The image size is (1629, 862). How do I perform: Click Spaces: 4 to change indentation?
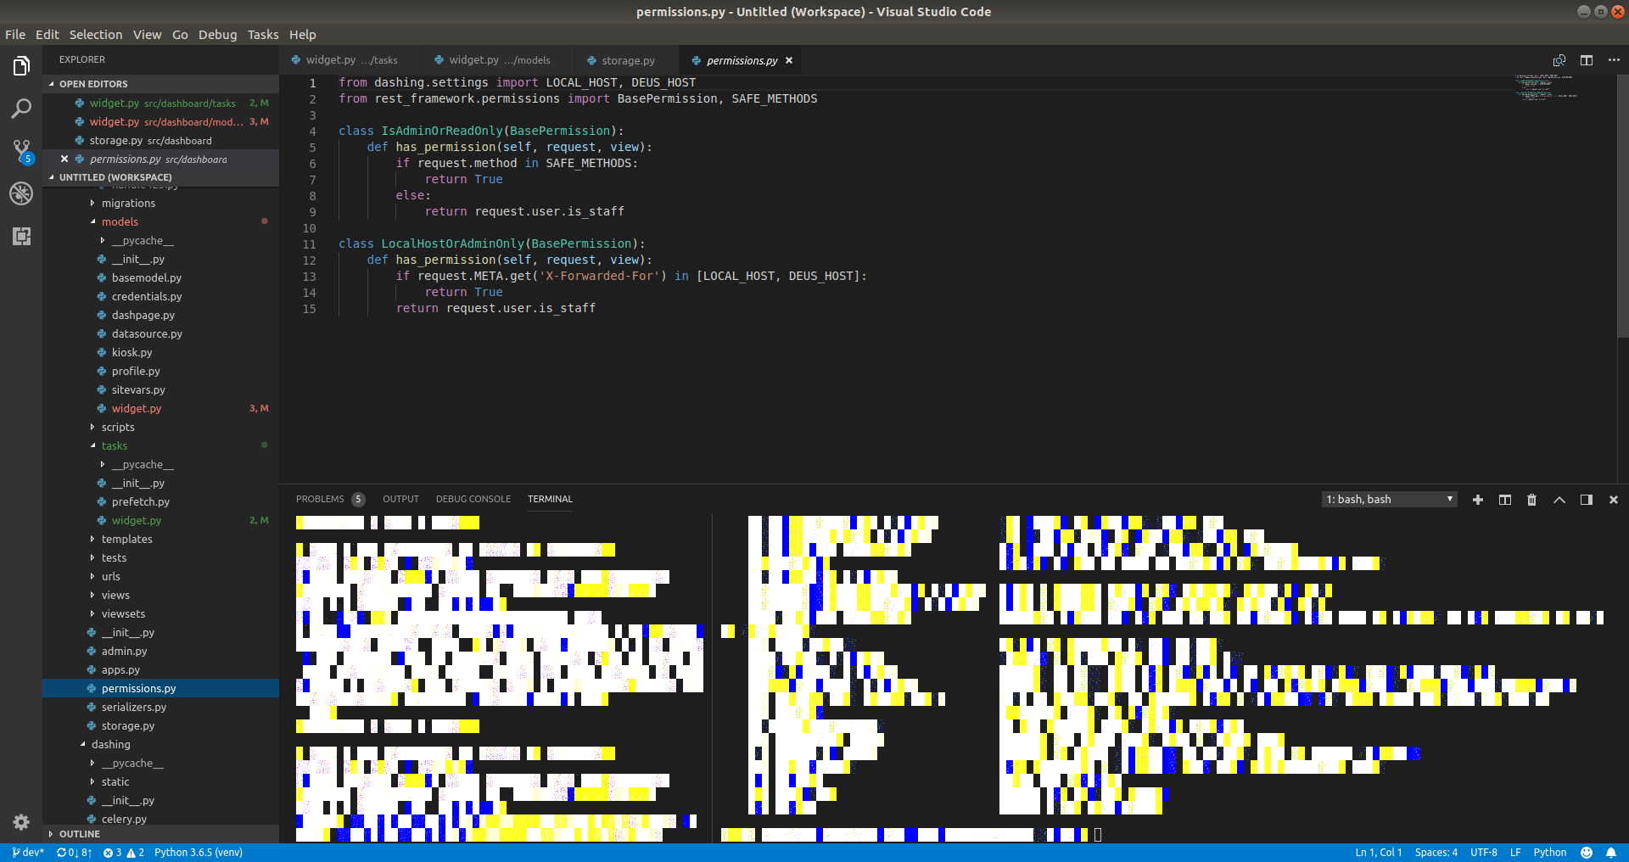coord(1436,853)
